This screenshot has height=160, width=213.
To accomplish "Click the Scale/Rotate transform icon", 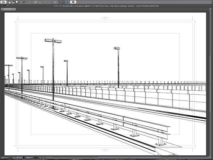I will click(43, 2).
